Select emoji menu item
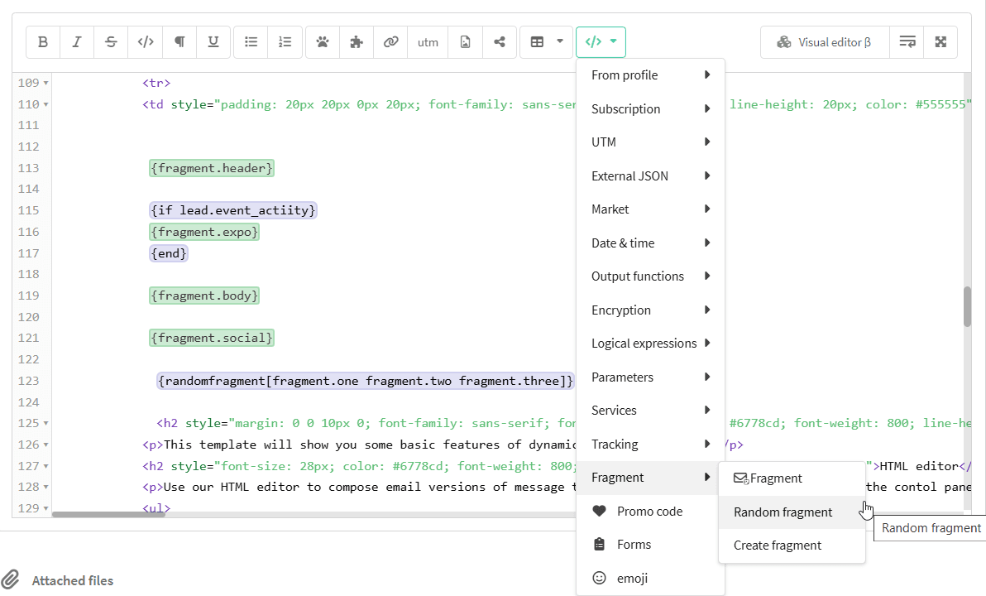Screen dimensions: 986x596 pos(650,578)
